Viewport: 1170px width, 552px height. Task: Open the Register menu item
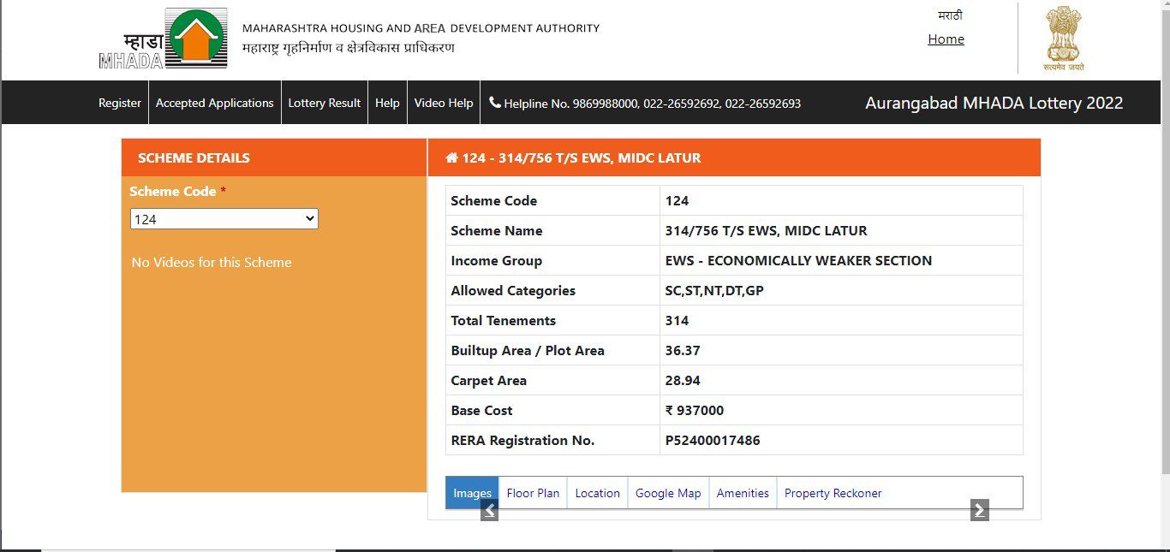120,103
